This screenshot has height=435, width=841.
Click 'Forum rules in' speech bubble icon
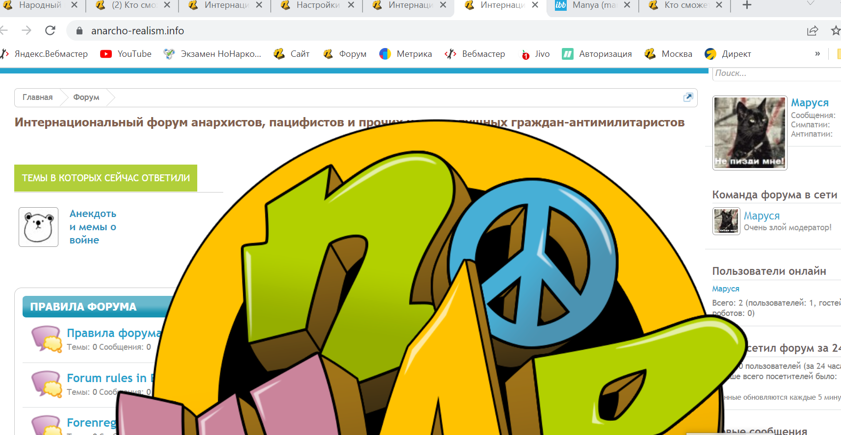tap(47, 384)
